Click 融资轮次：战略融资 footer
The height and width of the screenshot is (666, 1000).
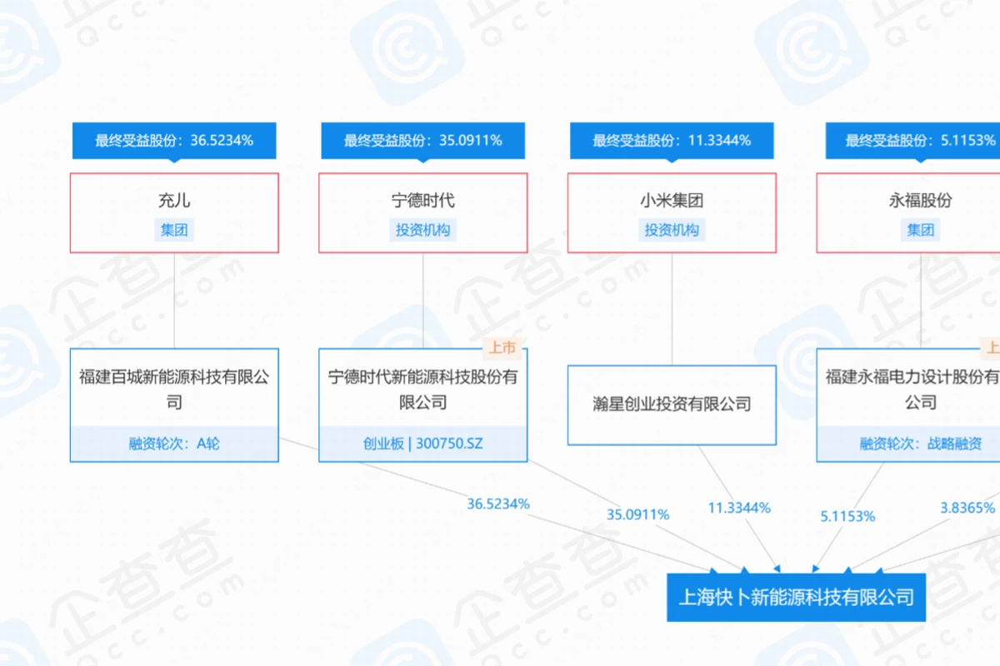[x=908, y=444]
